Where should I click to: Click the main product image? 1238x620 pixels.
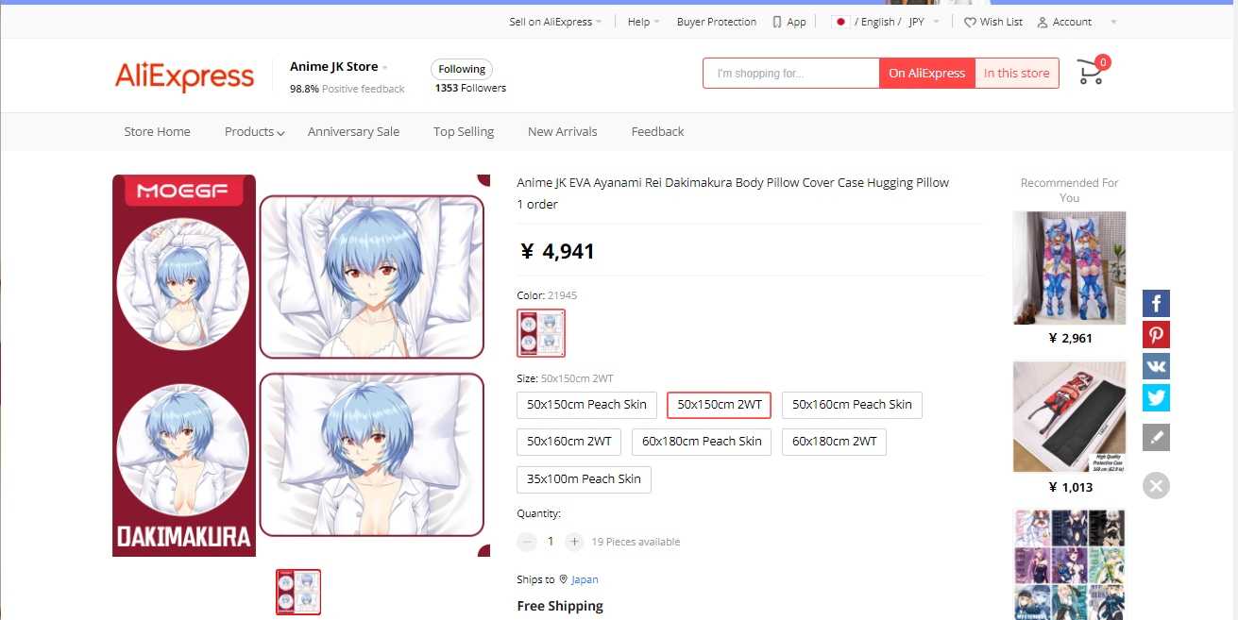click(301, 365)
